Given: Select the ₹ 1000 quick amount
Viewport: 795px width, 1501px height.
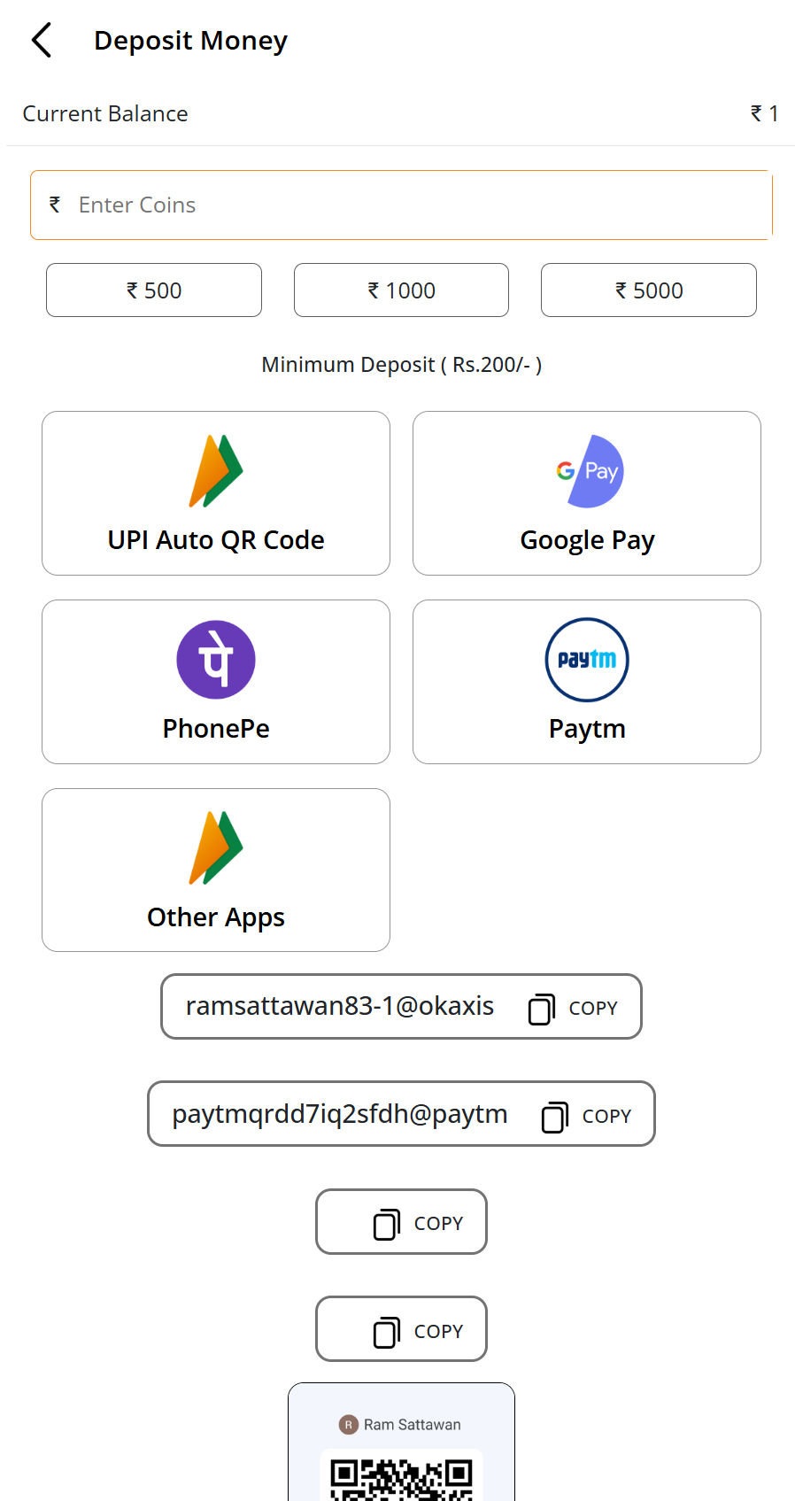Looking at the screenshot, I should point(400,290).
